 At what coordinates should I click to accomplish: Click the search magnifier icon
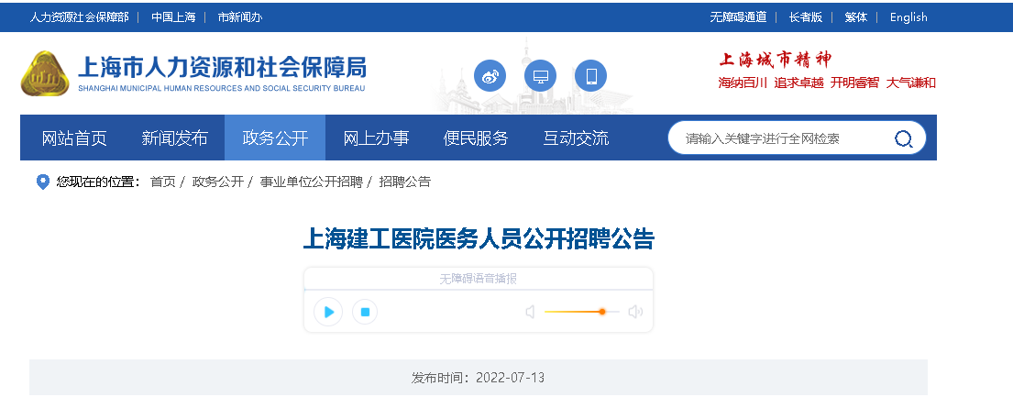click(903, 138)
